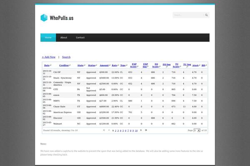Viewport: 250px width, 166px height.
Task: Sort table by BK column
Action: [x=203, y=66]
